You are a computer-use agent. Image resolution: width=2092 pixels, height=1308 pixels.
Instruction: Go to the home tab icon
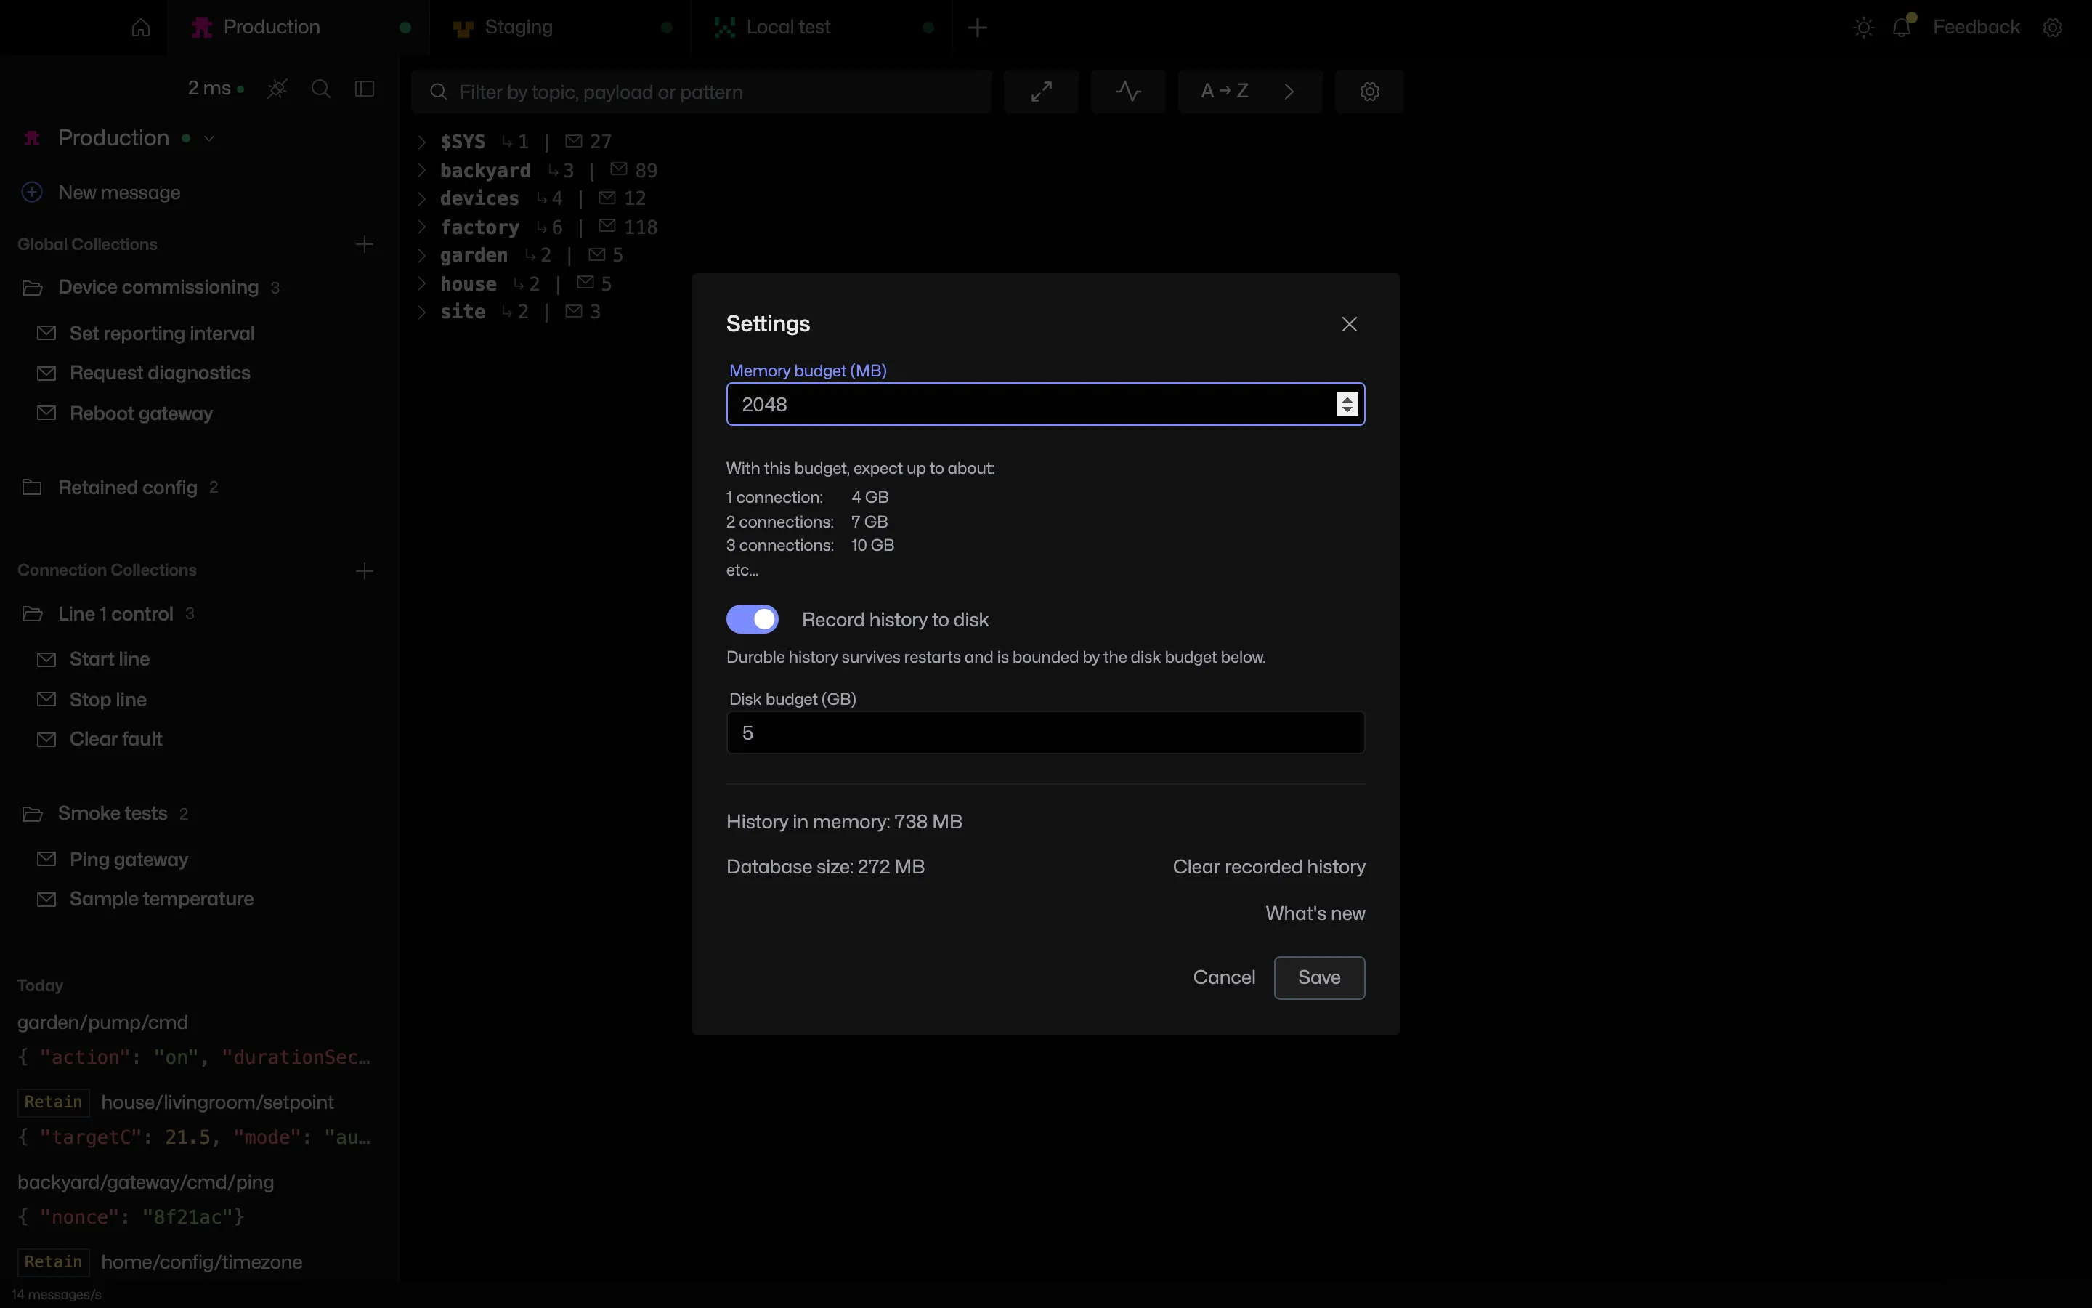(141, 28)
